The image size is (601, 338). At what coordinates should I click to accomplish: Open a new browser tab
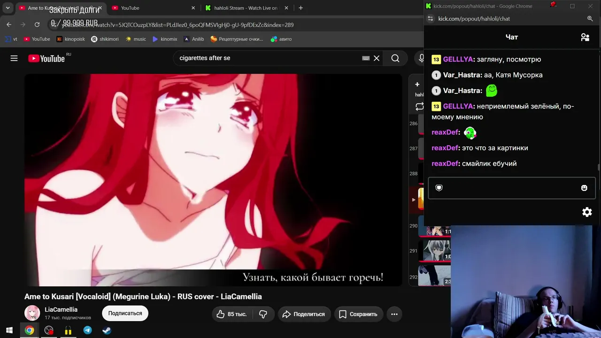(x=300, y=8)
